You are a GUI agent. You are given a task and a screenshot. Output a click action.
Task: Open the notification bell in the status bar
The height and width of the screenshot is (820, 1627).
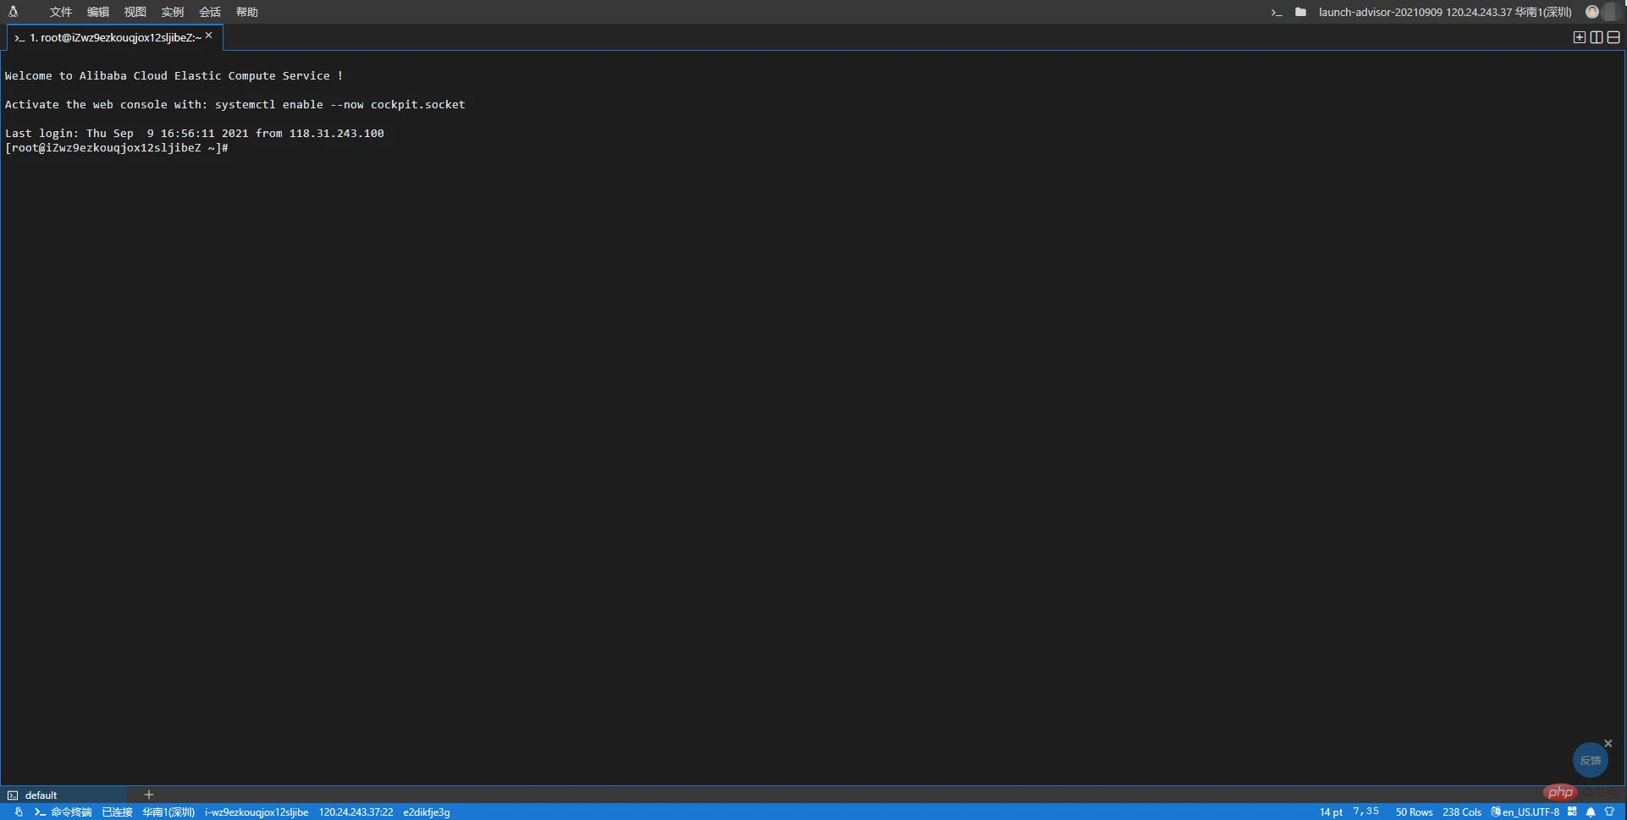click(x=1591, y=812)
